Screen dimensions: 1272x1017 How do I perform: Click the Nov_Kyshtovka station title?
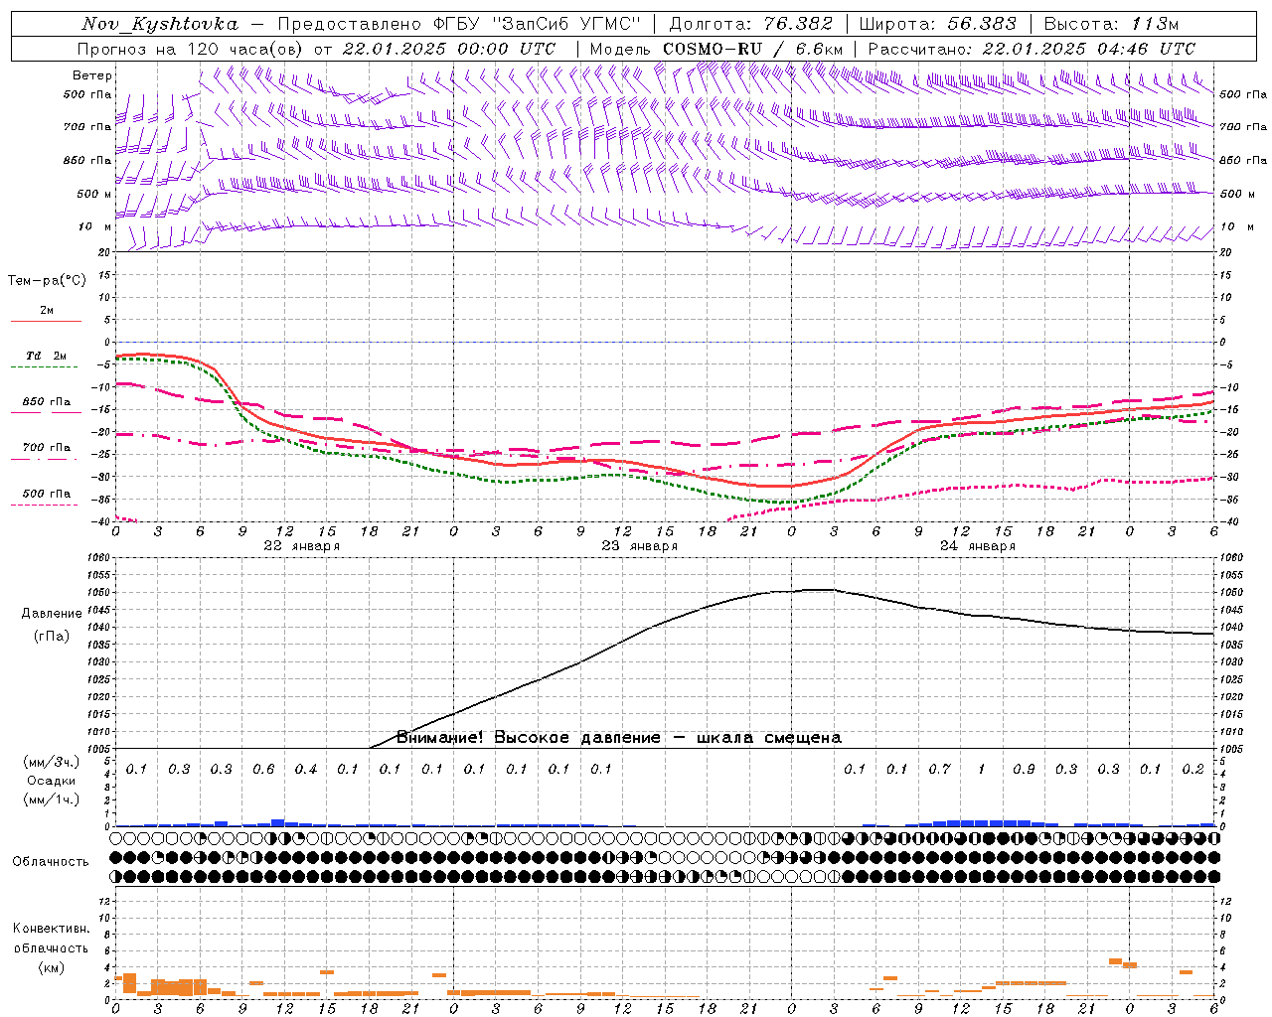coord(159,25)
